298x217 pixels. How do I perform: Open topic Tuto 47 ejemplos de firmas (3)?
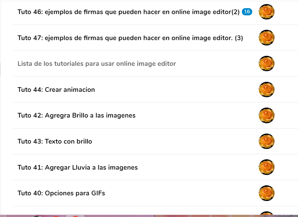coord(130,38)
